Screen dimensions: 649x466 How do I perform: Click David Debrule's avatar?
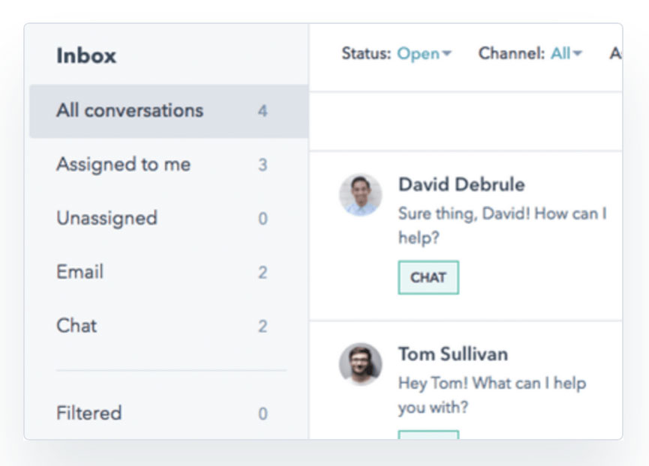(360, 195)
